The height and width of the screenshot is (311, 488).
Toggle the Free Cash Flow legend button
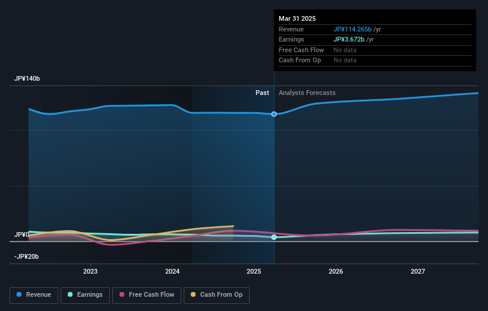(x=147, y=295)
